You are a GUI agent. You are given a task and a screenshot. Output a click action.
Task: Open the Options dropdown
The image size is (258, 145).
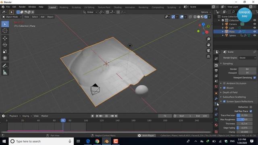click(x=206, y=12)
